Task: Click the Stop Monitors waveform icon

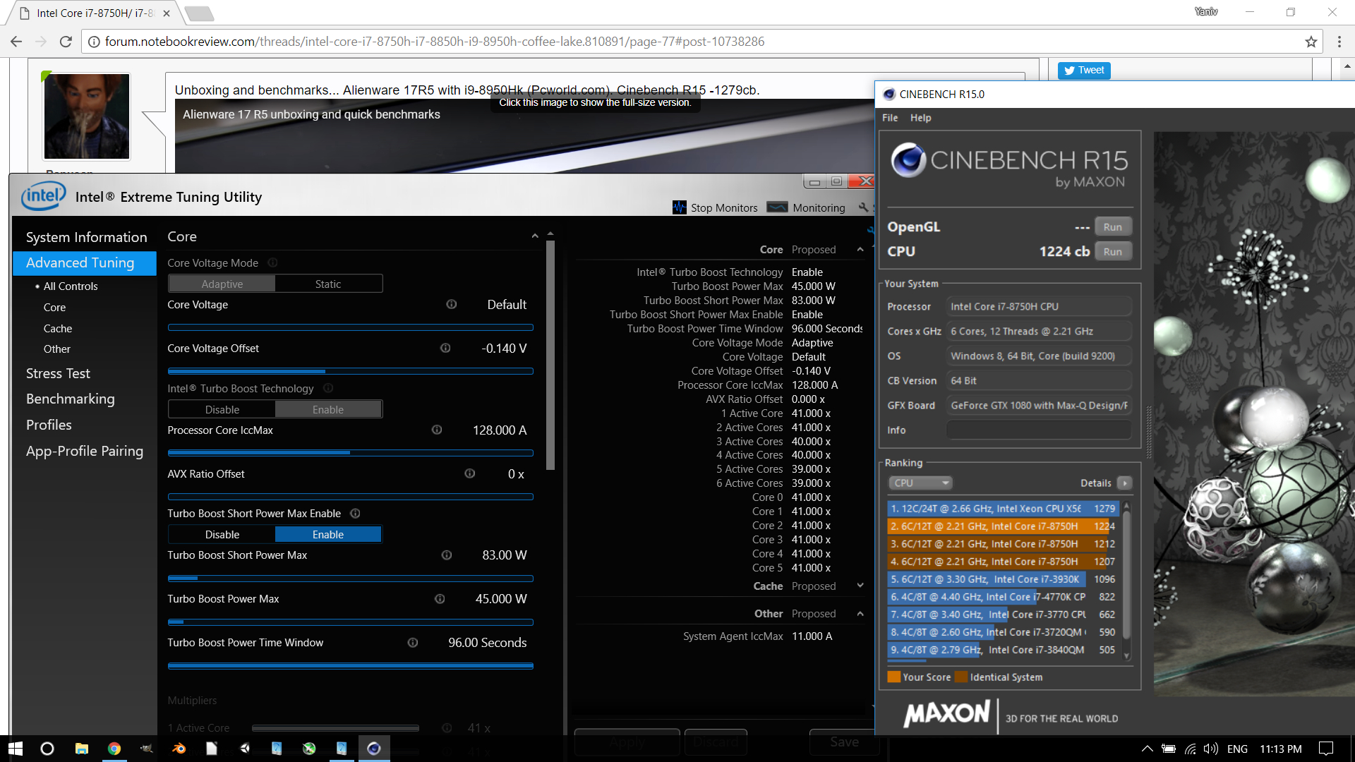Action: (x=680, y=207)
